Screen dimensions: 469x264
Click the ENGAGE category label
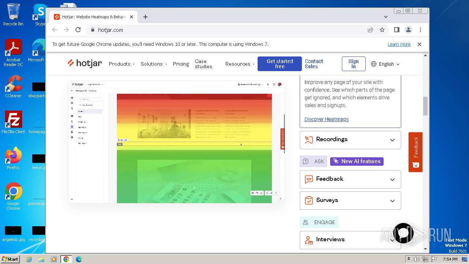pyautogui.click(x=319, y=222)
